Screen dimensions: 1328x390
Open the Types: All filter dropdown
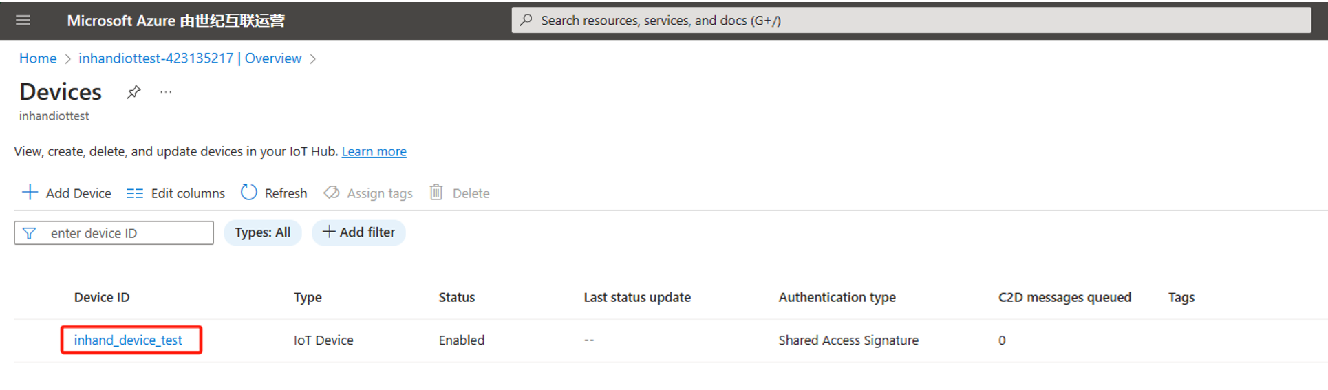(x=262, y=232)
